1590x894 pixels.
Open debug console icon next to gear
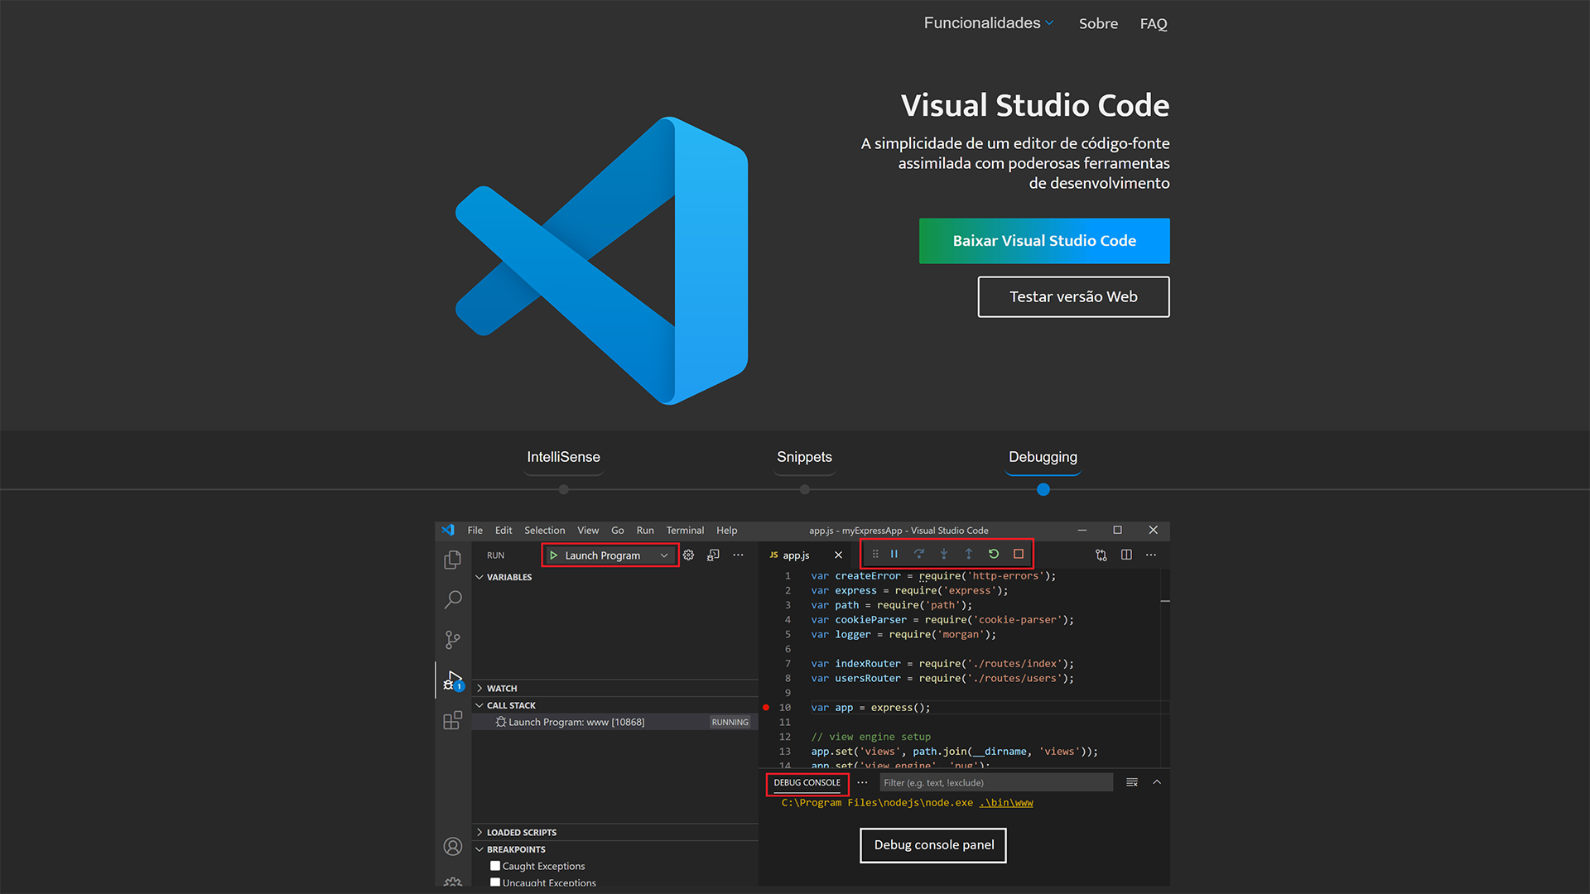pyautogui.click(x=713, y=555)
